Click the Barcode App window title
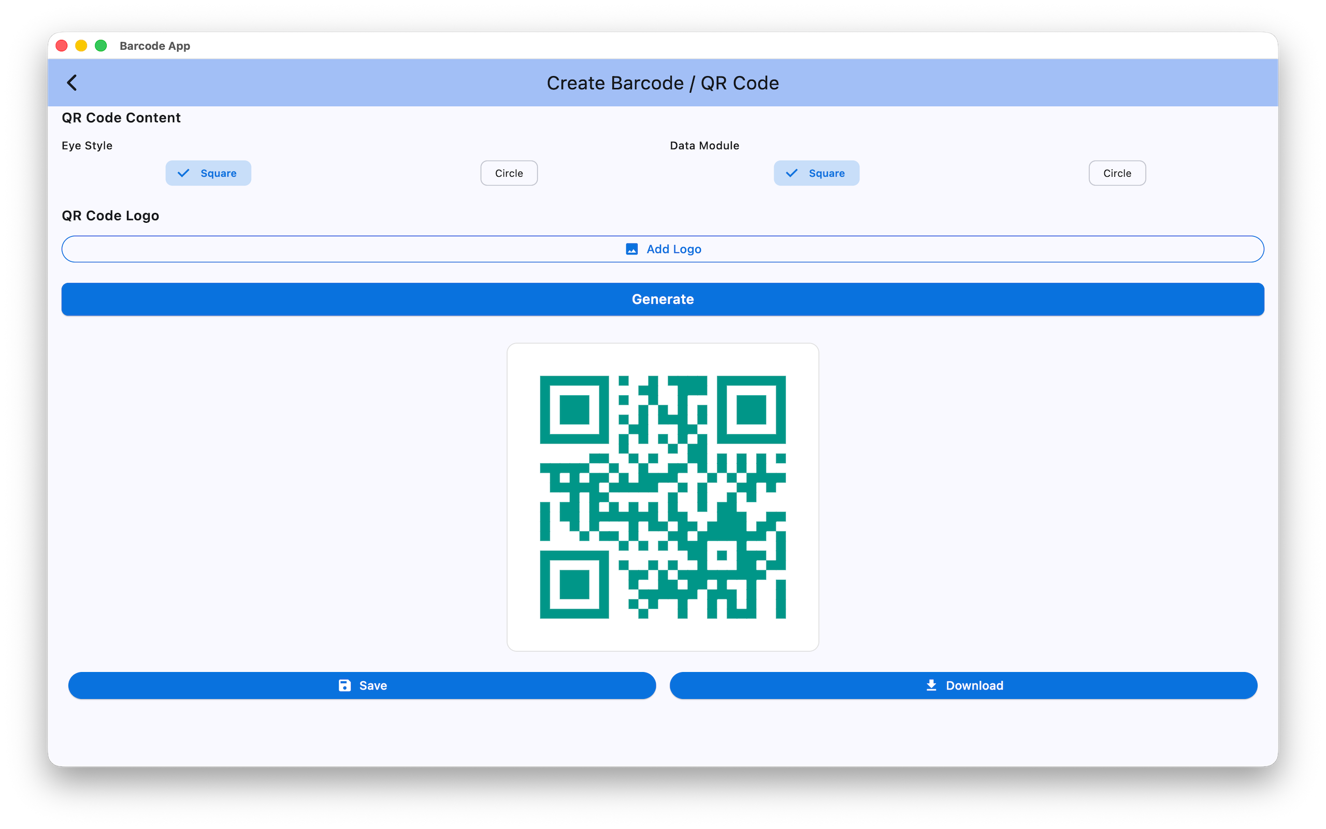This screenshot has height=829, width=1326. pyautogui.click(x=155, y=46)
